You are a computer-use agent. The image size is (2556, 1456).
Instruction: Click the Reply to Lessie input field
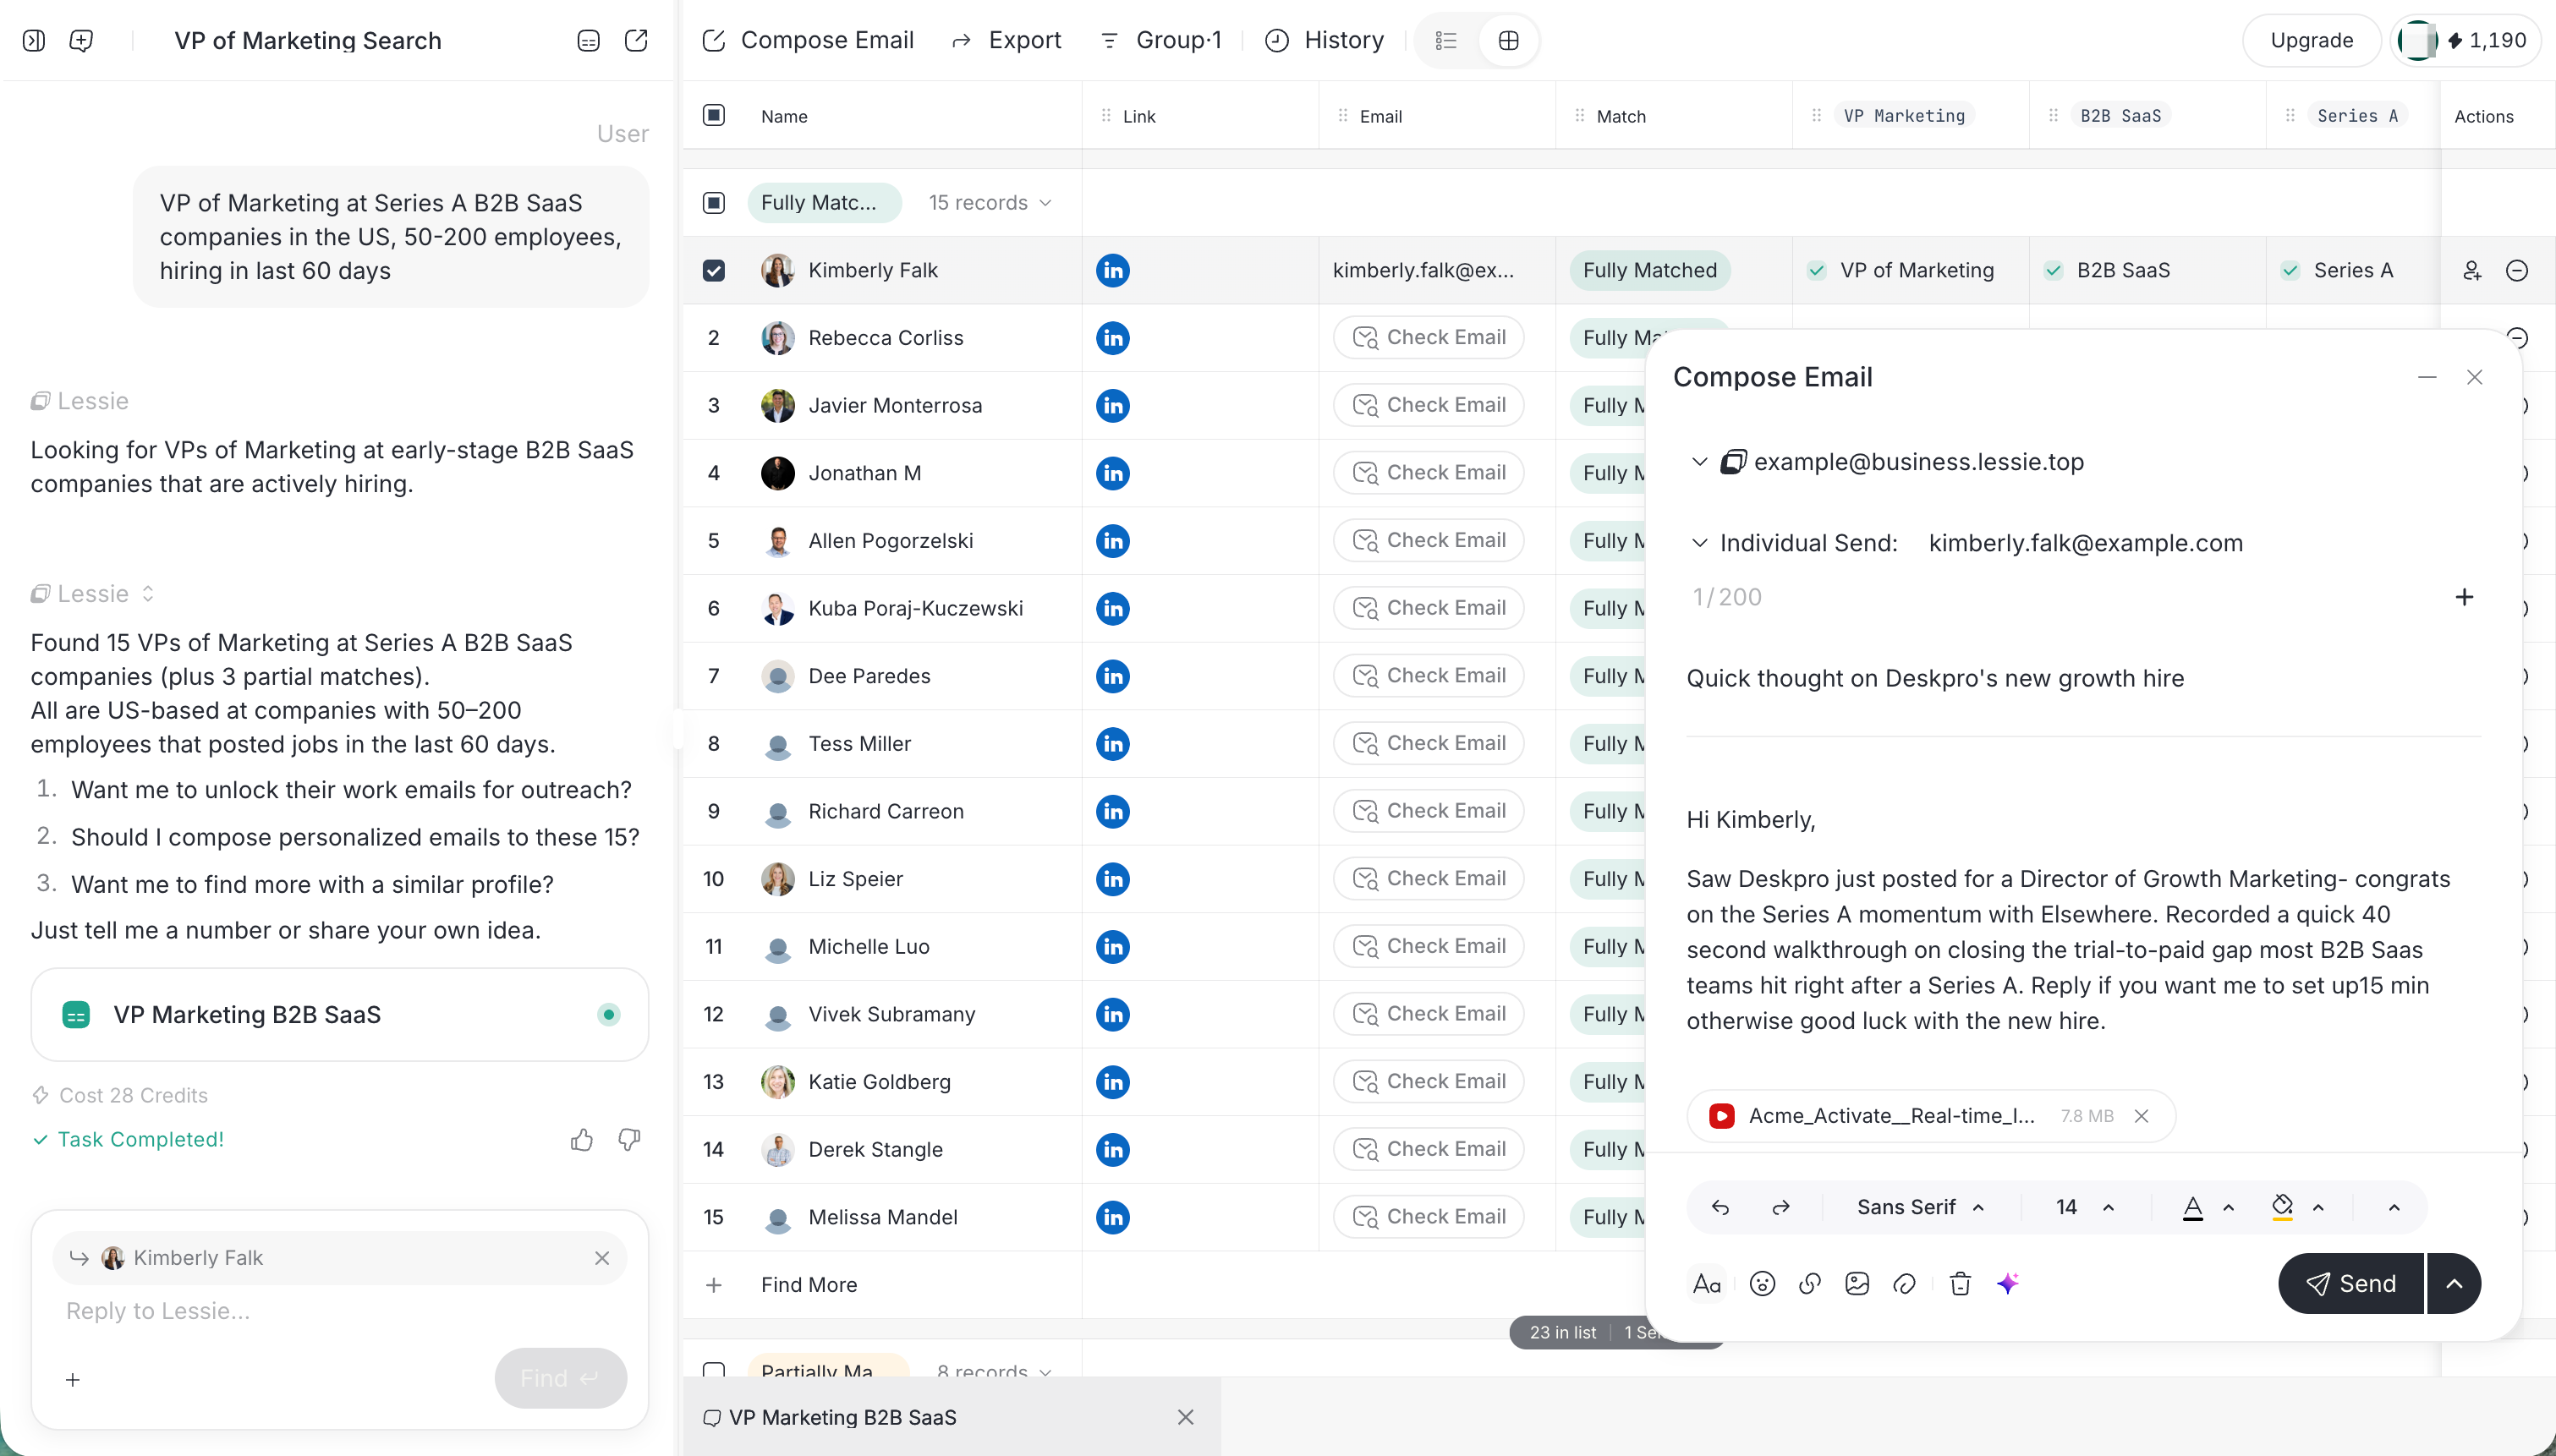(x=340, y=1311)
